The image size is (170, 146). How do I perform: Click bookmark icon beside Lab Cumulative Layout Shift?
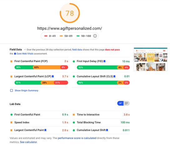coord(107,130)
